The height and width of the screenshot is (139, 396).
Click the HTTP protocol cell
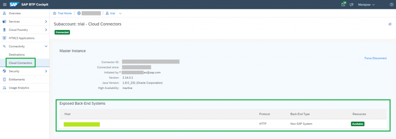pos(263,124)
